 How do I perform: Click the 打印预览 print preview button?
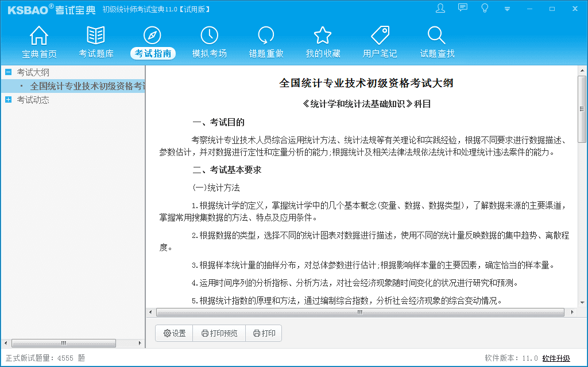pos(219,333)
